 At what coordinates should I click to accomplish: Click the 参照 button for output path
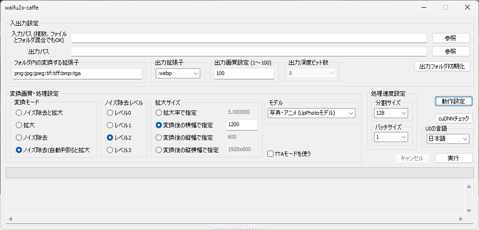coord(450,52)
